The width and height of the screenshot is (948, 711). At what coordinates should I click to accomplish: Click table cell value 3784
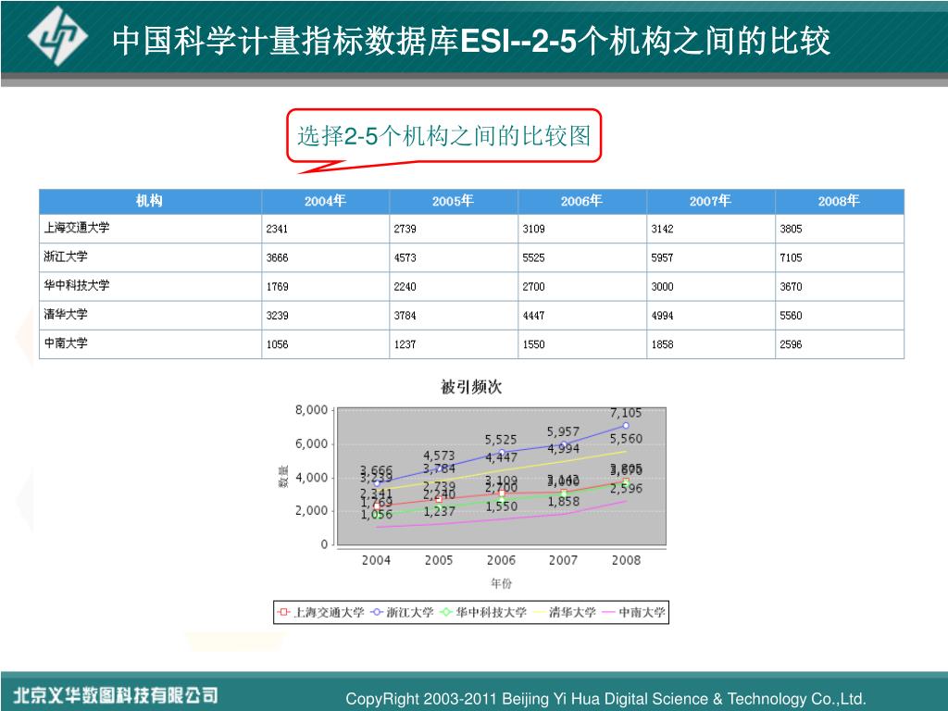405,316
